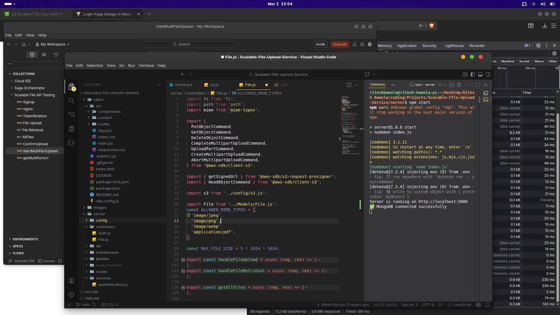
Task: Open the terminal launch profile dropdown arrow
Action: coord(445,85)
